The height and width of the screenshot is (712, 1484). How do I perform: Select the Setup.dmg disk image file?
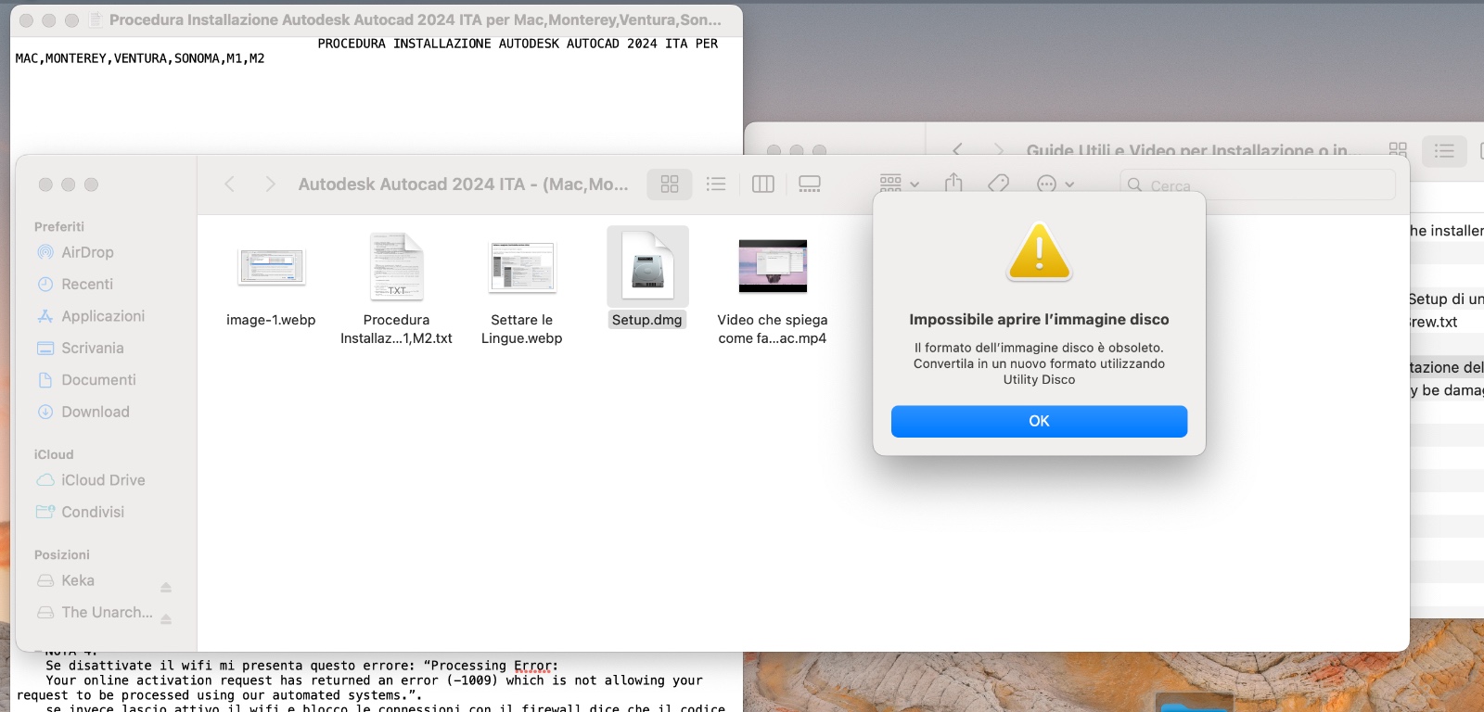click(647, 277)
